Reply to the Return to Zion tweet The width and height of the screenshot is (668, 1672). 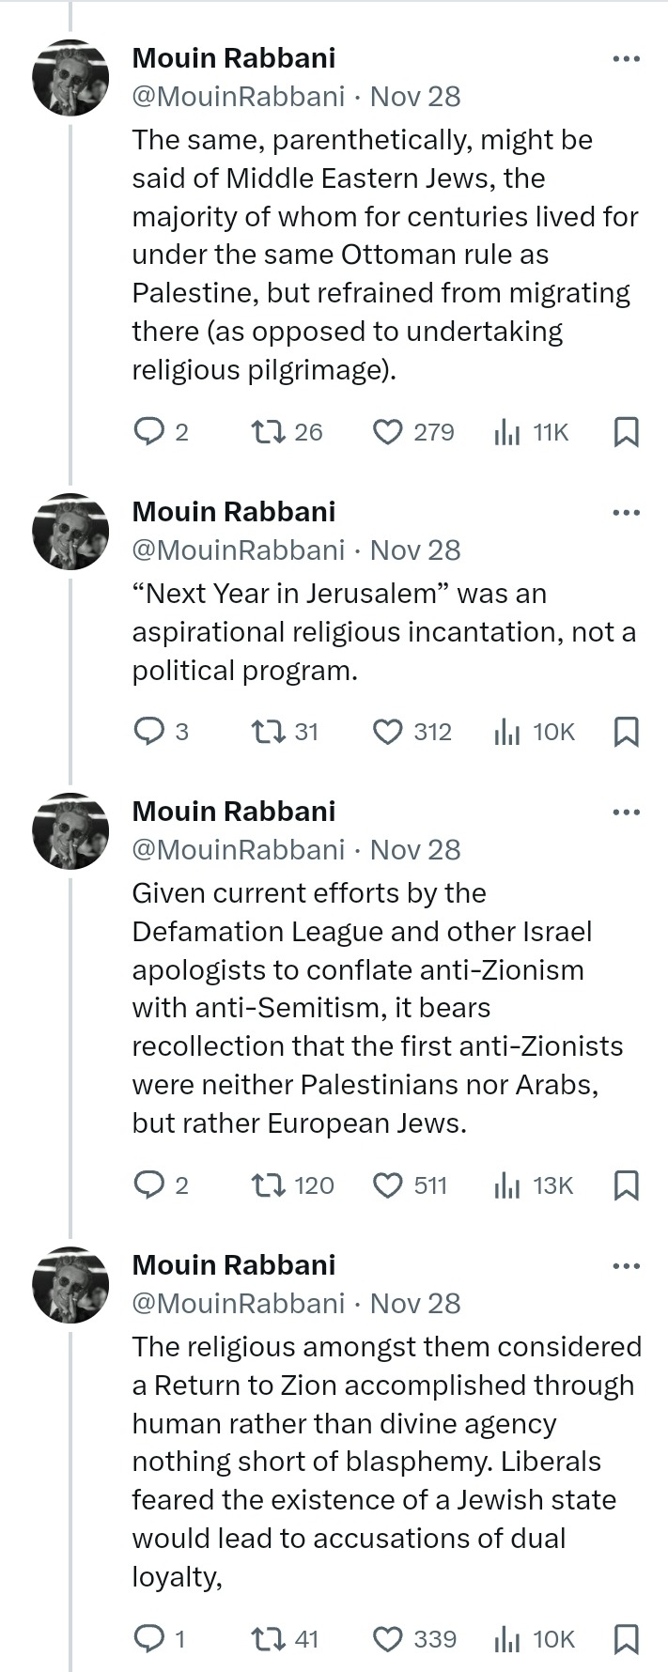tap(149, 1638)
